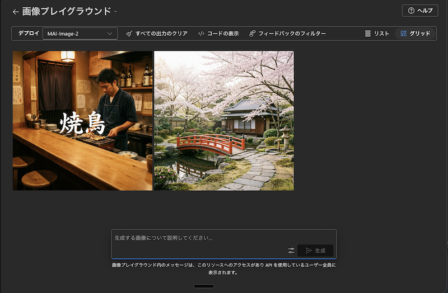Image resolution: width=448 pixels, height=293 pixels.
Task: Open the prompt settings sliders icon
Action: (291, 251)
